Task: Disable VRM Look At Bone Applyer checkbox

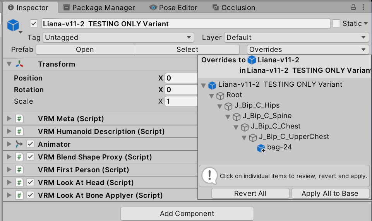Action: 30,195
